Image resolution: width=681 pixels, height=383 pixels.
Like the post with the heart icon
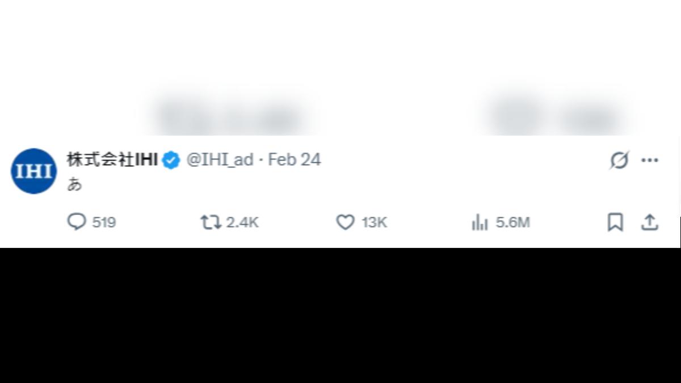click(345, 222)
